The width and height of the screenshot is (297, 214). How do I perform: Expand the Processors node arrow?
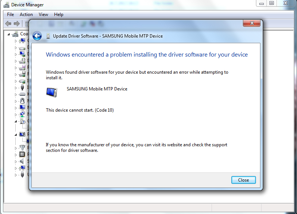(x=16, y=155)
